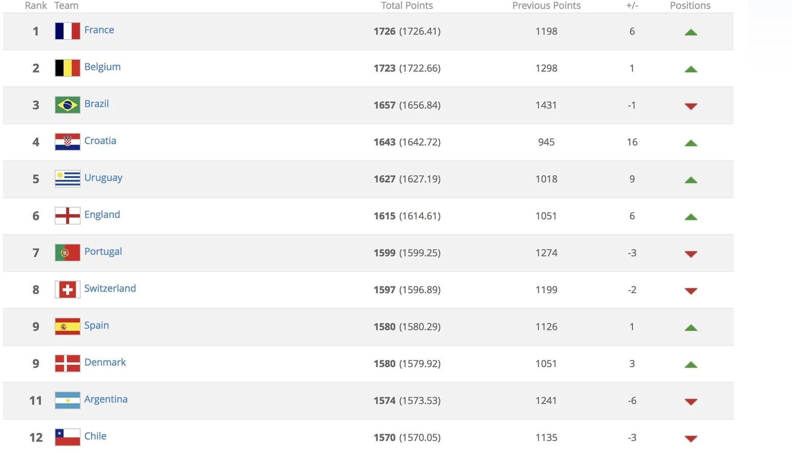
Task: Sort by Previous Points column header
Action: coord(546,5)
